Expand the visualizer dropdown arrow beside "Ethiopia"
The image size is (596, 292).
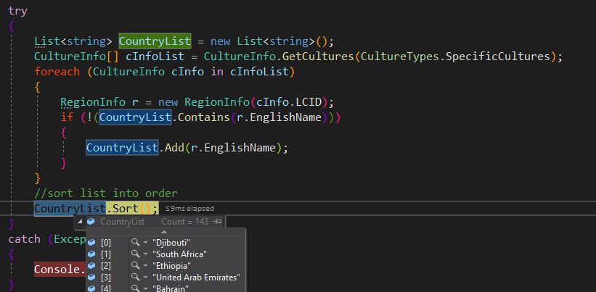(145, 266)
